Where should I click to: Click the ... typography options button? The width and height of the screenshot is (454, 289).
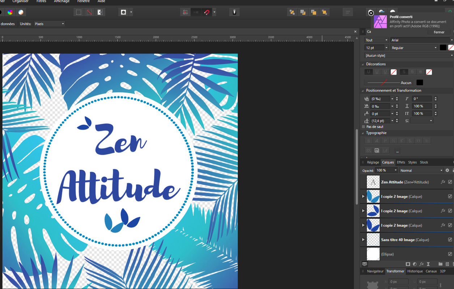(x=397, y=151)
